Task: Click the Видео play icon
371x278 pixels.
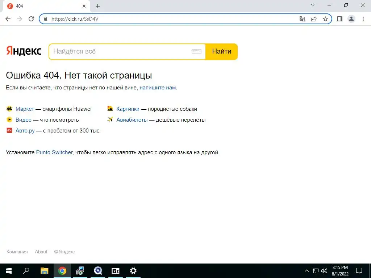Action: click(9, 119)
